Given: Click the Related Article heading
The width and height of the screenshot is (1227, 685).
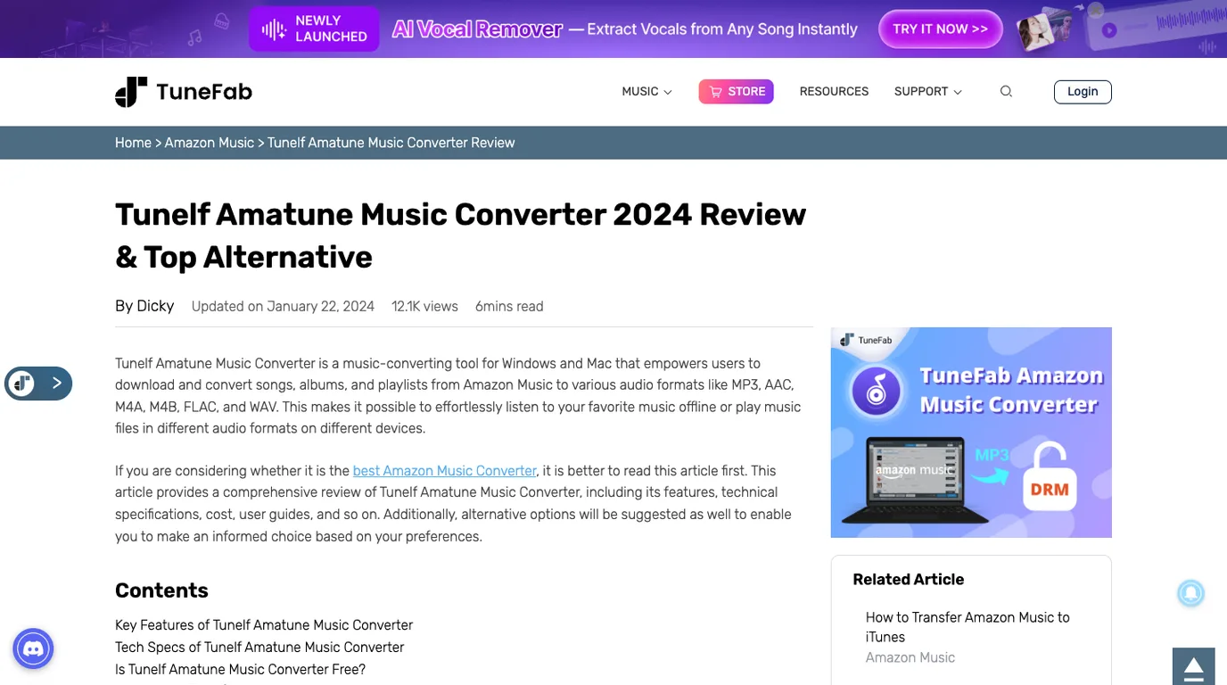Looking at the screenshot, I should 908,580.
